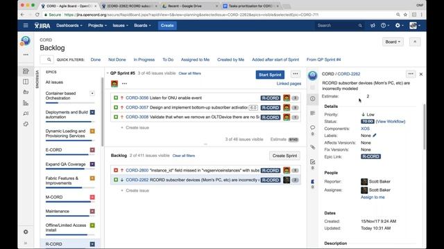Toggle the Created by Me quick filter
Viewport: 444px width, 249px height.
230,59
